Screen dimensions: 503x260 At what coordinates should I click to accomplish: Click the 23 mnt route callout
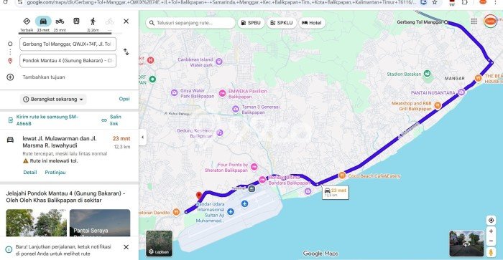pos(336,192)
